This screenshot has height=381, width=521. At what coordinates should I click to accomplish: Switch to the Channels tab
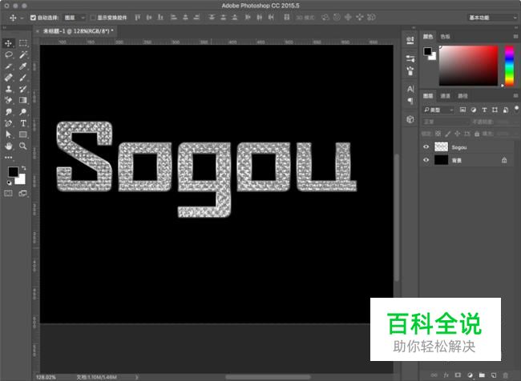point(445,96)
